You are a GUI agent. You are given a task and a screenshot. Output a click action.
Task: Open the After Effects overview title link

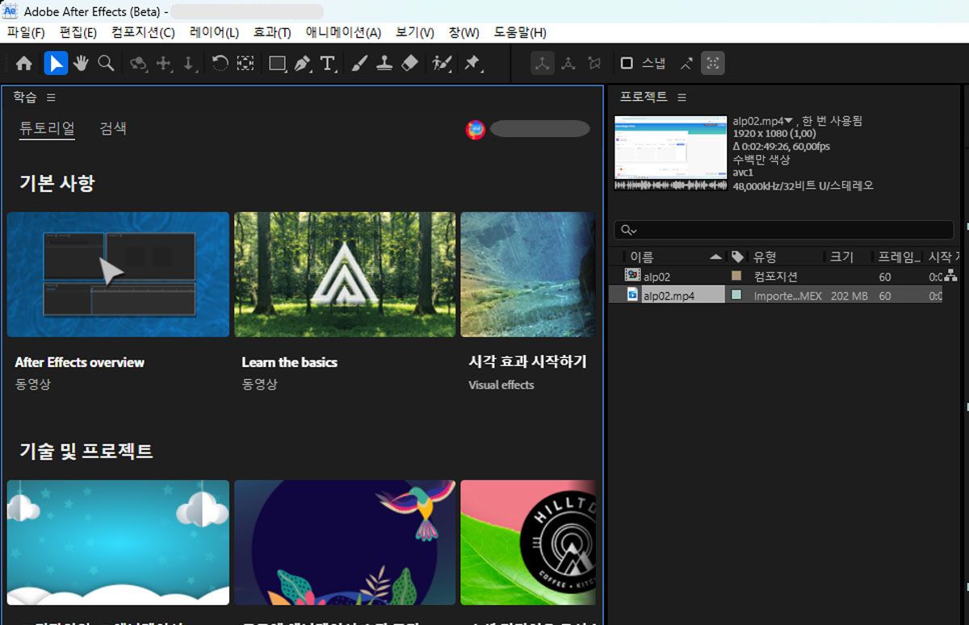[79, 362]
